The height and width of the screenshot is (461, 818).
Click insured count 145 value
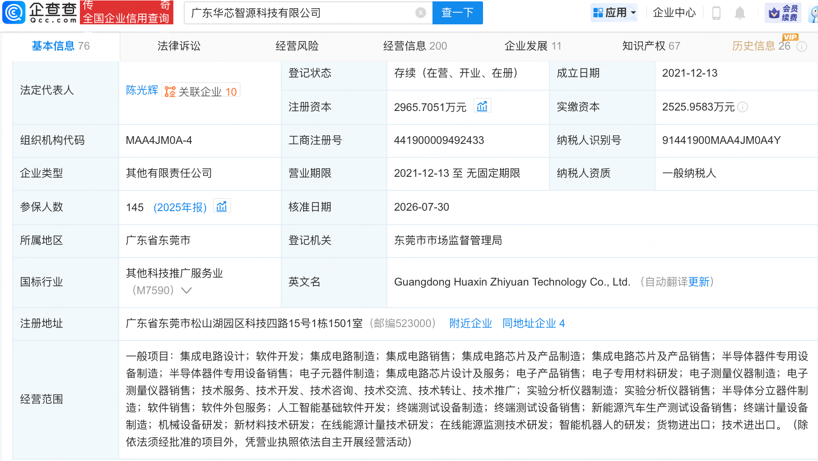(135, 207)
